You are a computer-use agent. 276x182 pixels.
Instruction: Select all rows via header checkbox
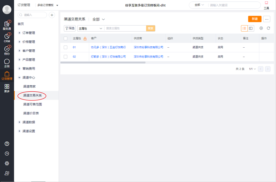pyautogui.click(x=66, y=39)
